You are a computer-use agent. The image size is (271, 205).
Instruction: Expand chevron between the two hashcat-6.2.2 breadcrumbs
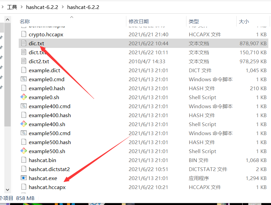click(62, 7)
